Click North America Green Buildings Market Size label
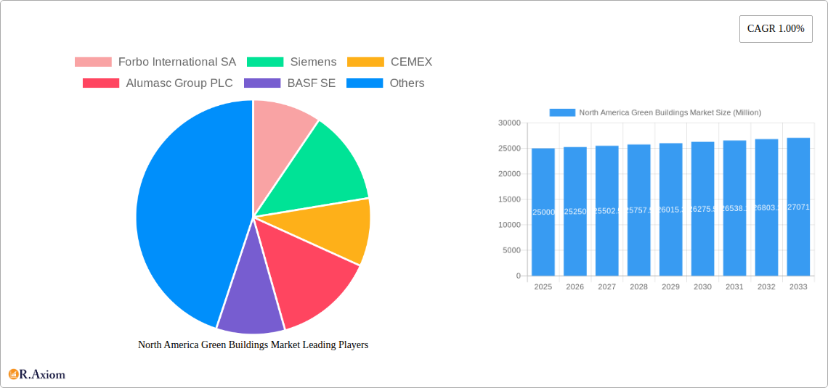Viewport: 828px width, 388px height. pos(670,112)
